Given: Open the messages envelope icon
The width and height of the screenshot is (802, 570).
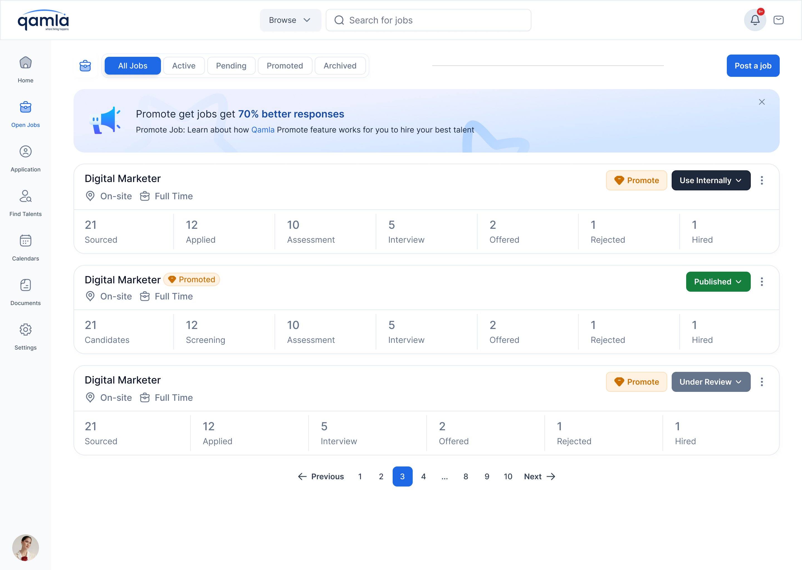Looking at the screenshot, I should pyautogui.click(x=779, y=20).
